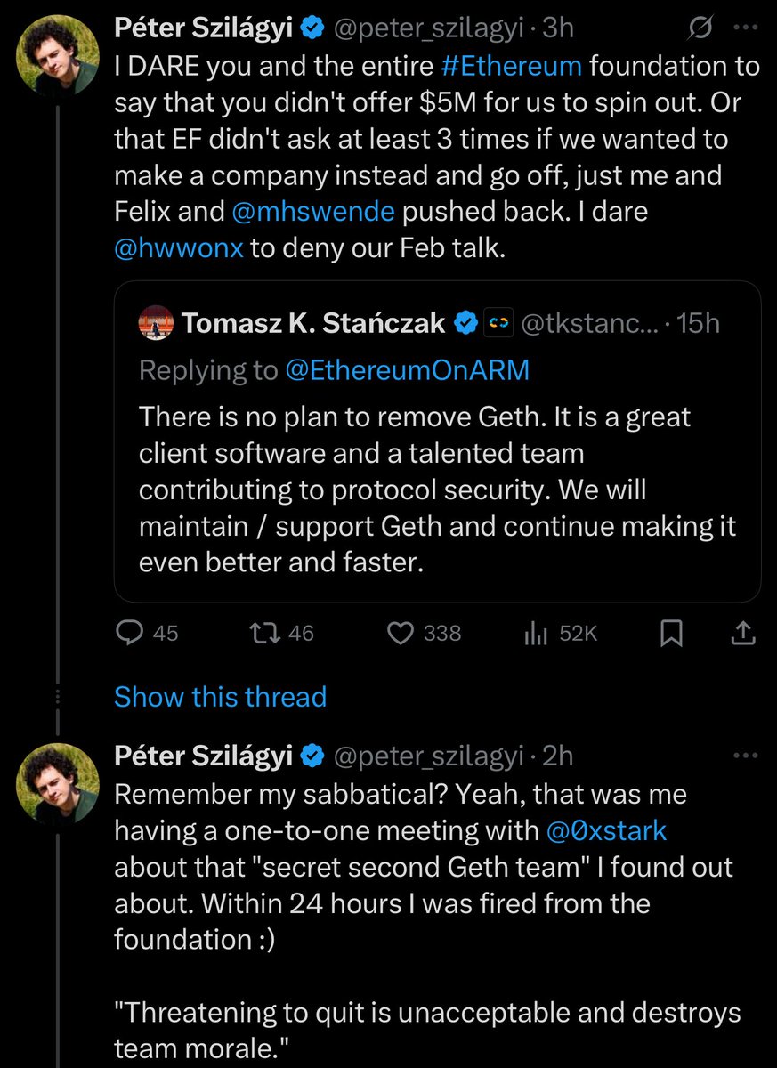Screen dimensions: 777x1068
Task: Open the #Ethereum hashtag
Action: click(511, 67)
